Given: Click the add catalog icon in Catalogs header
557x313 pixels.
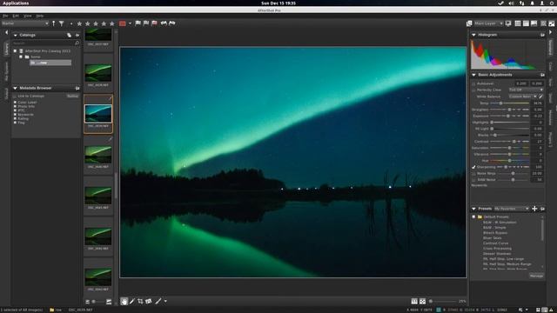Looking at the screenshot, I should pos(69,35).
